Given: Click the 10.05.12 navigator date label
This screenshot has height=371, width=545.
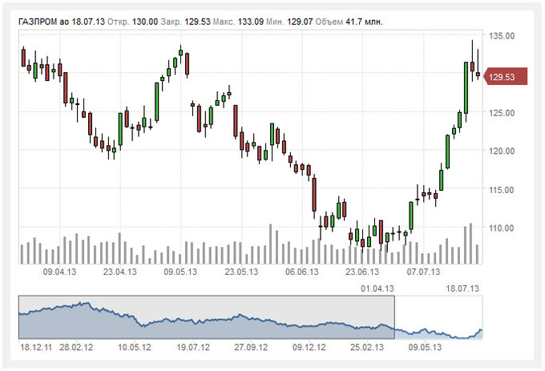Looking at the screenshot, I should coord(134,348).
